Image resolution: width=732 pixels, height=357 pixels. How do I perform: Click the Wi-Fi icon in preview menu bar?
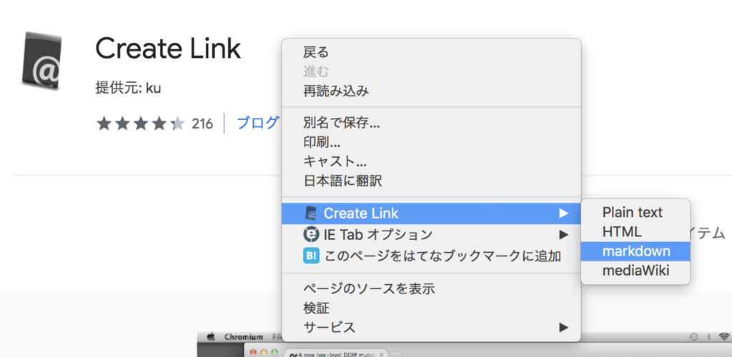724,336
